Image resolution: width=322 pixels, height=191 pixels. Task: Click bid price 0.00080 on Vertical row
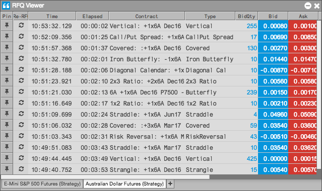pos(273,26)
